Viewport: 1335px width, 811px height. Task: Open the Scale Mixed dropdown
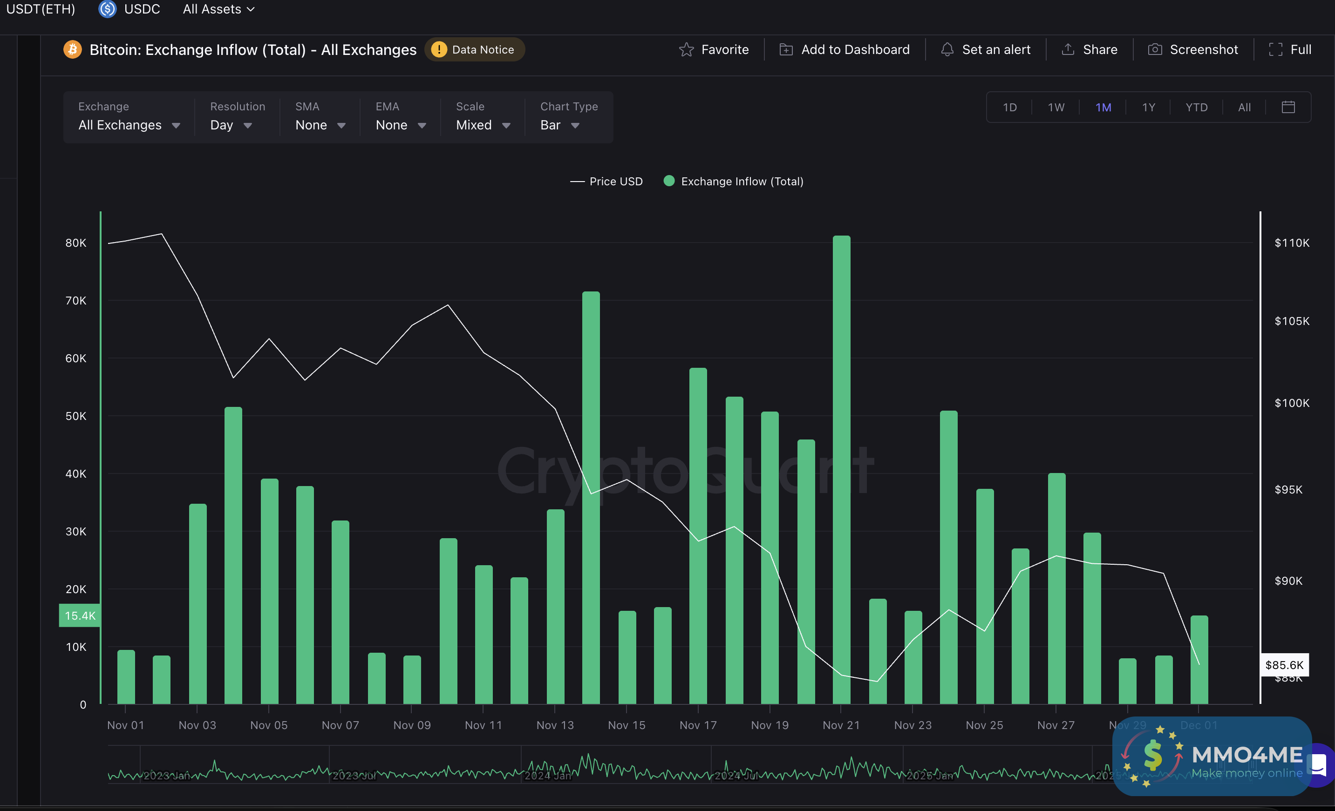(x=483, y=125)
